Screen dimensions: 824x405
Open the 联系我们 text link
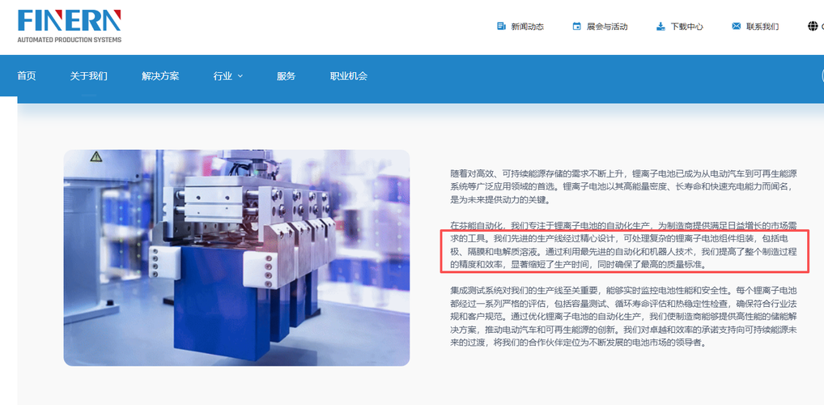coord(762,26)
